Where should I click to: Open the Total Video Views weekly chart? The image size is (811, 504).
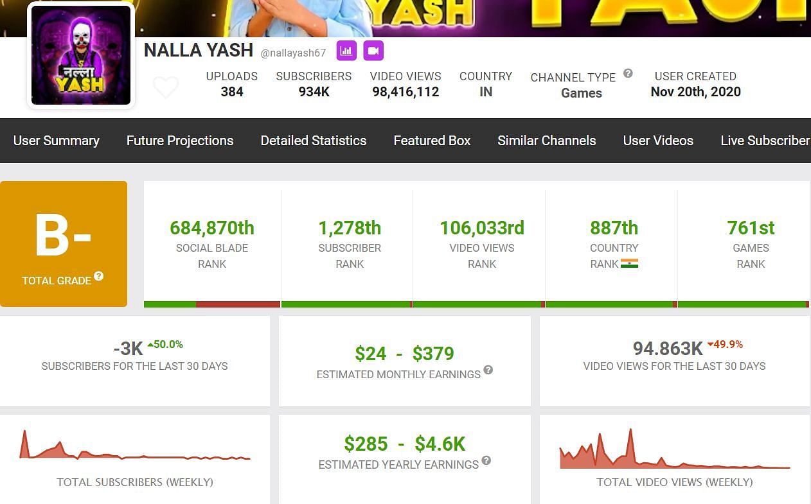[675, 448]
